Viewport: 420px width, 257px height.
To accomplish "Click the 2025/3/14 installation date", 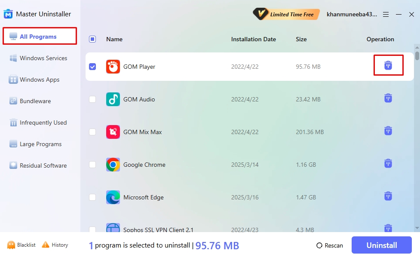I will point(245,165).
